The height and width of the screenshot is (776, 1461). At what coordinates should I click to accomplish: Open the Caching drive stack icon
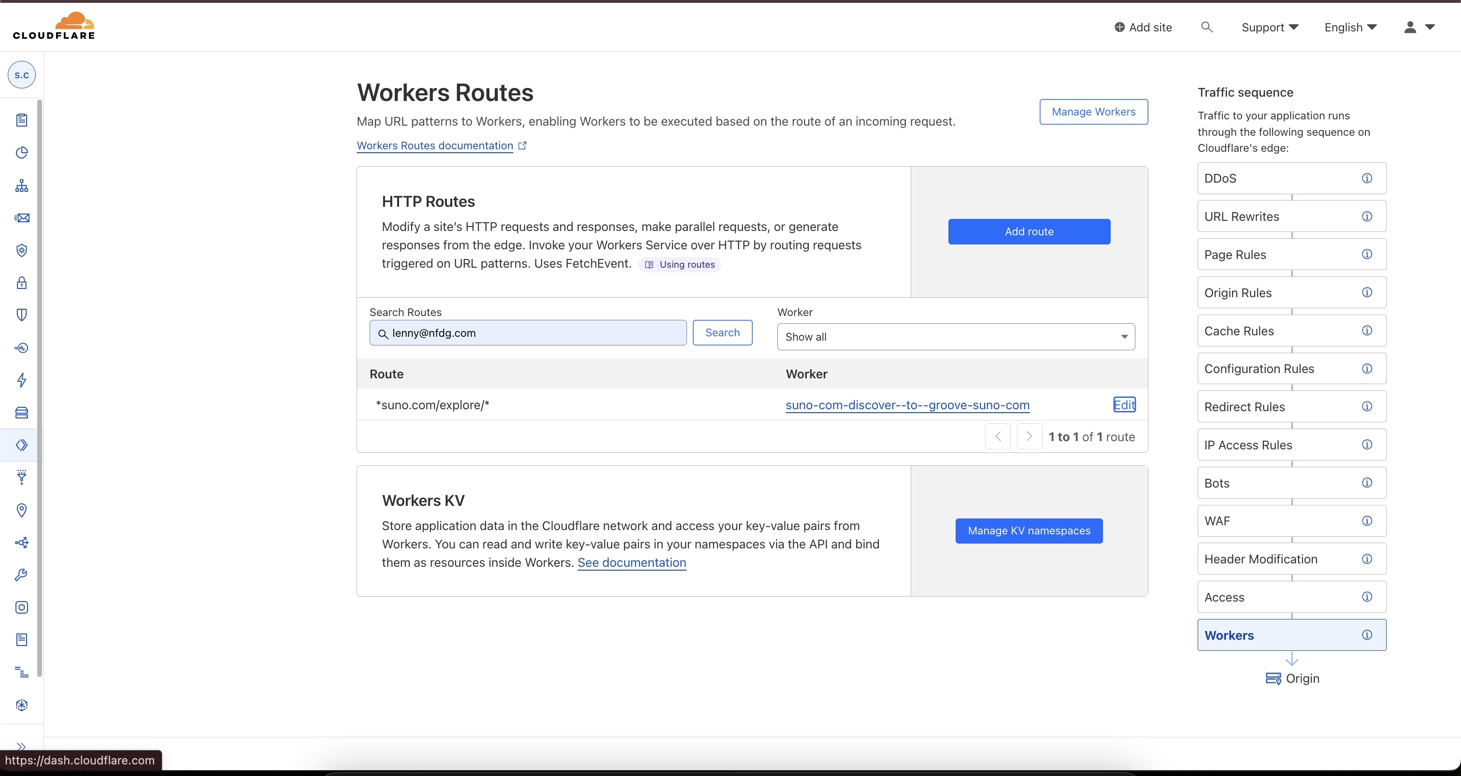pos(22,412)
